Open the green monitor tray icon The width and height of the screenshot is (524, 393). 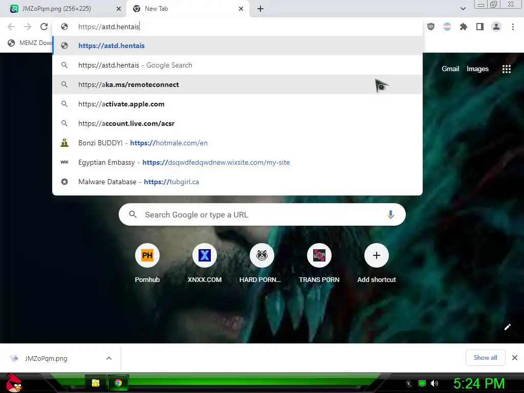(422, 383)
